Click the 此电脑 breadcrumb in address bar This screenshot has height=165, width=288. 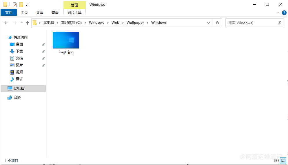pos(49,23)
